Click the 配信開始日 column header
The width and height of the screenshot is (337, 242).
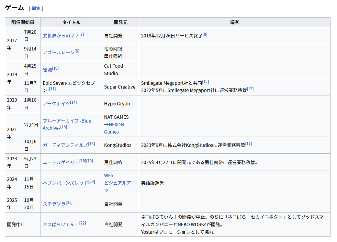23,22
